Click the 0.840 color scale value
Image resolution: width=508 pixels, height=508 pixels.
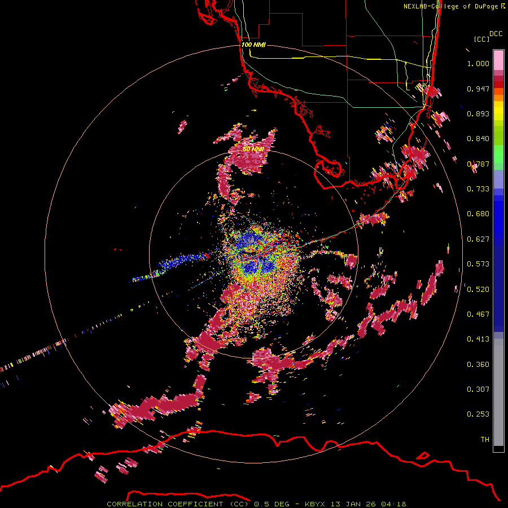[478, 139]
